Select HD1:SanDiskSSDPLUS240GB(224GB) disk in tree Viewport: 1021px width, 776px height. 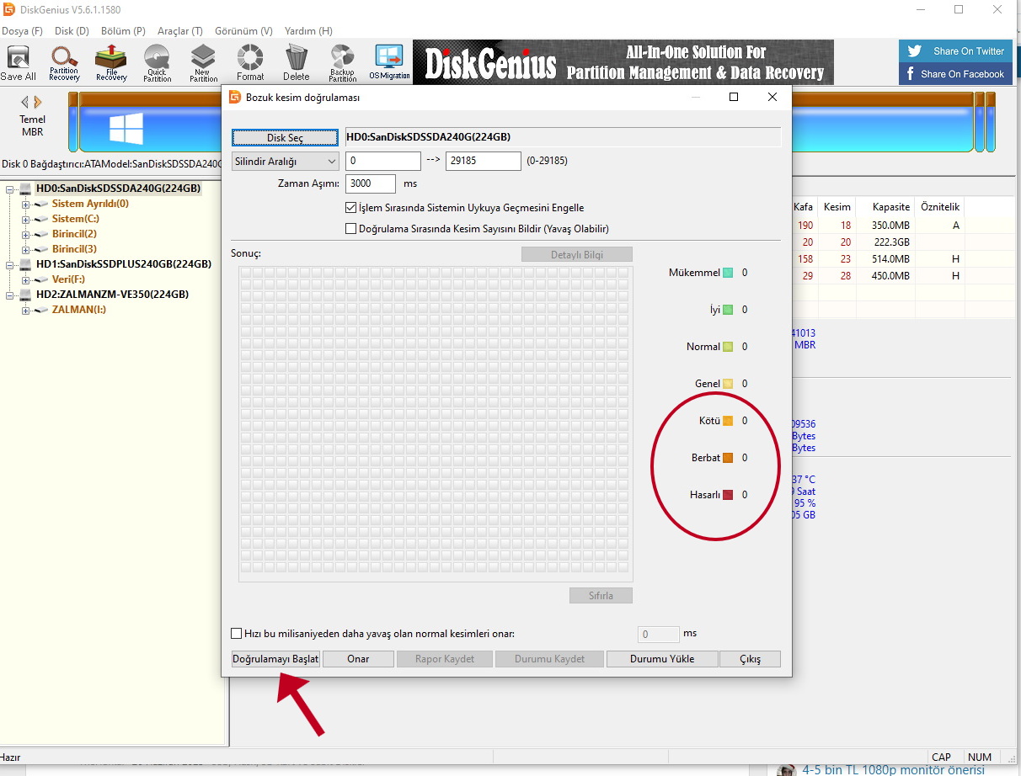(x=123, y=264)
